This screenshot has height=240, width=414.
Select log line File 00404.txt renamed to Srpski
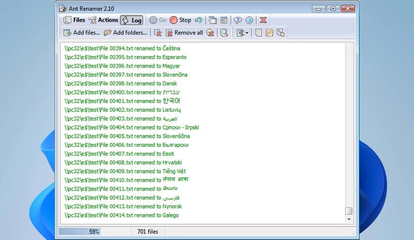coord(132,127)
